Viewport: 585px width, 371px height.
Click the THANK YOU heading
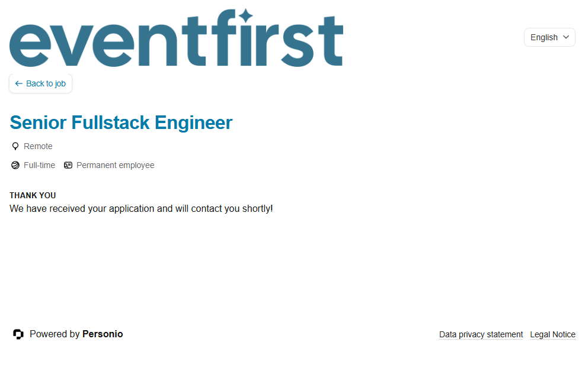tap(33, 195)
